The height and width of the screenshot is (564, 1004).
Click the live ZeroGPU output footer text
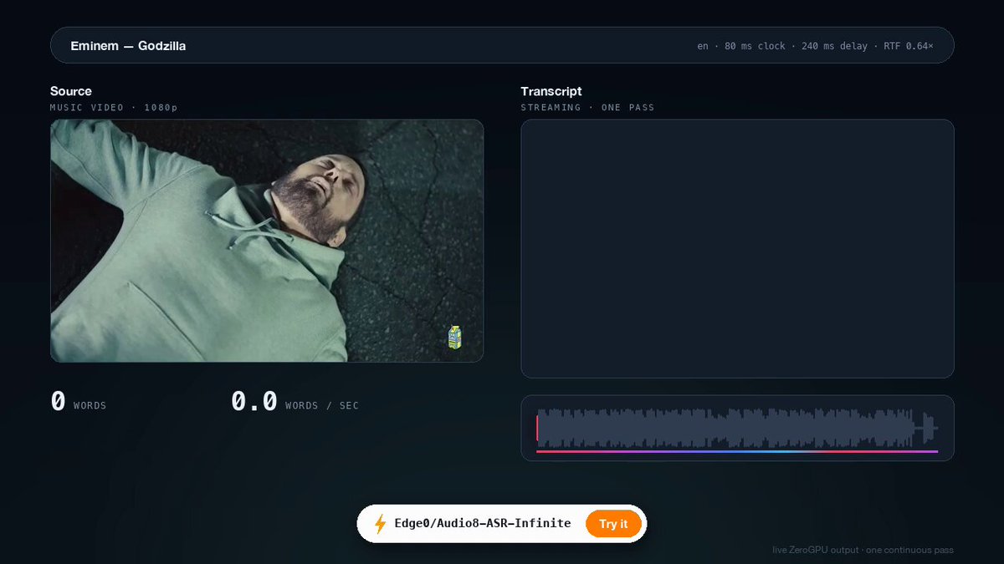coord(863,550)
